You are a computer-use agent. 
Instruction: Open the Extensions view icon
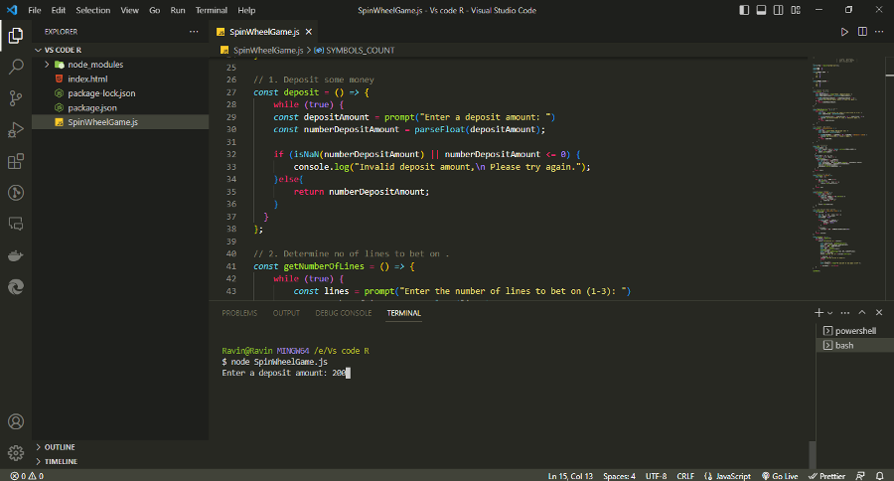pyautogui.click(x=16, y=161)
